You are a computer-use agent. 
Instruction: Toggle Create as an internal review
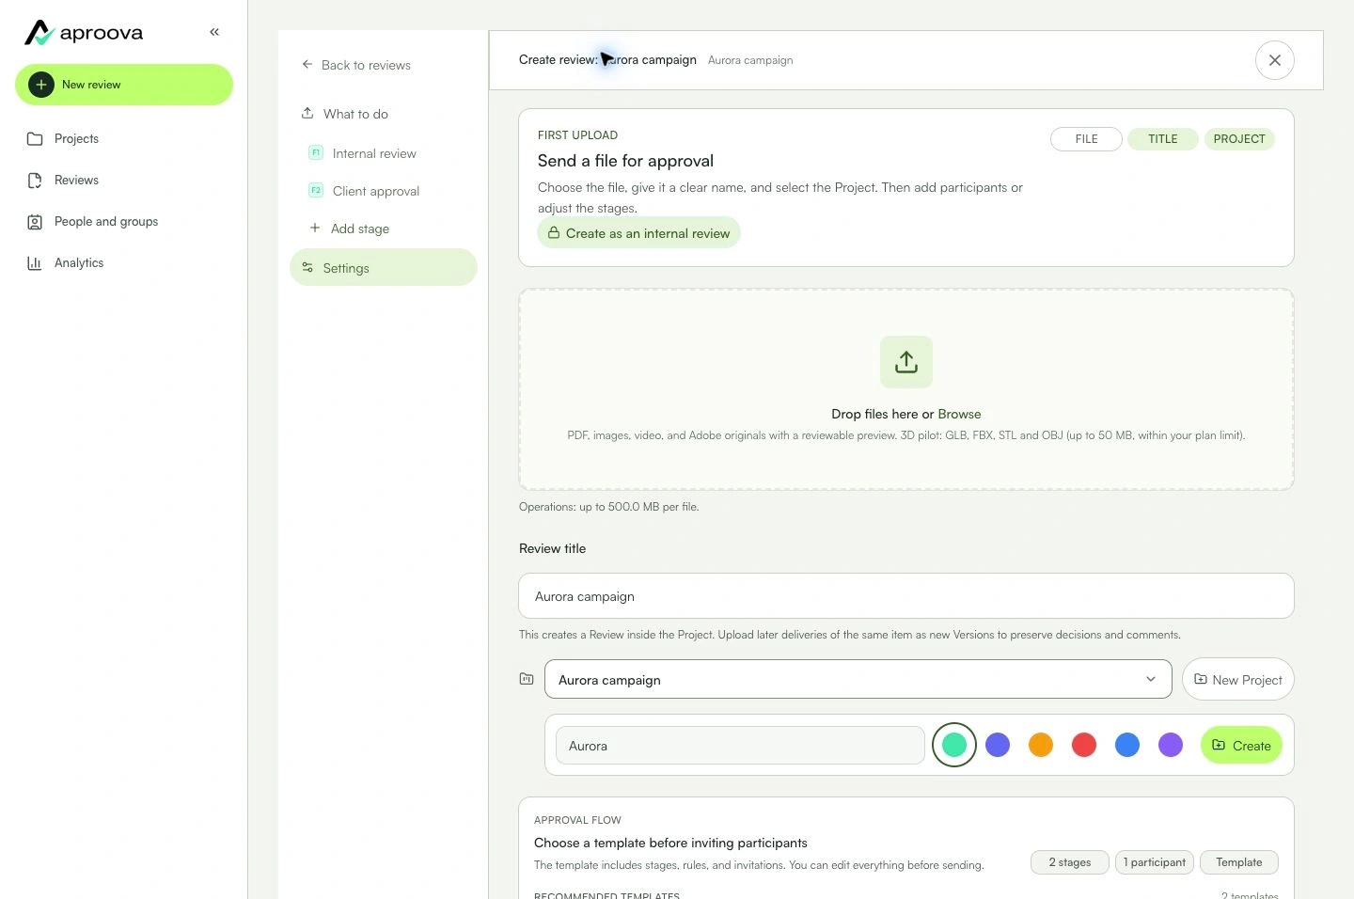(x=639, y=233)
